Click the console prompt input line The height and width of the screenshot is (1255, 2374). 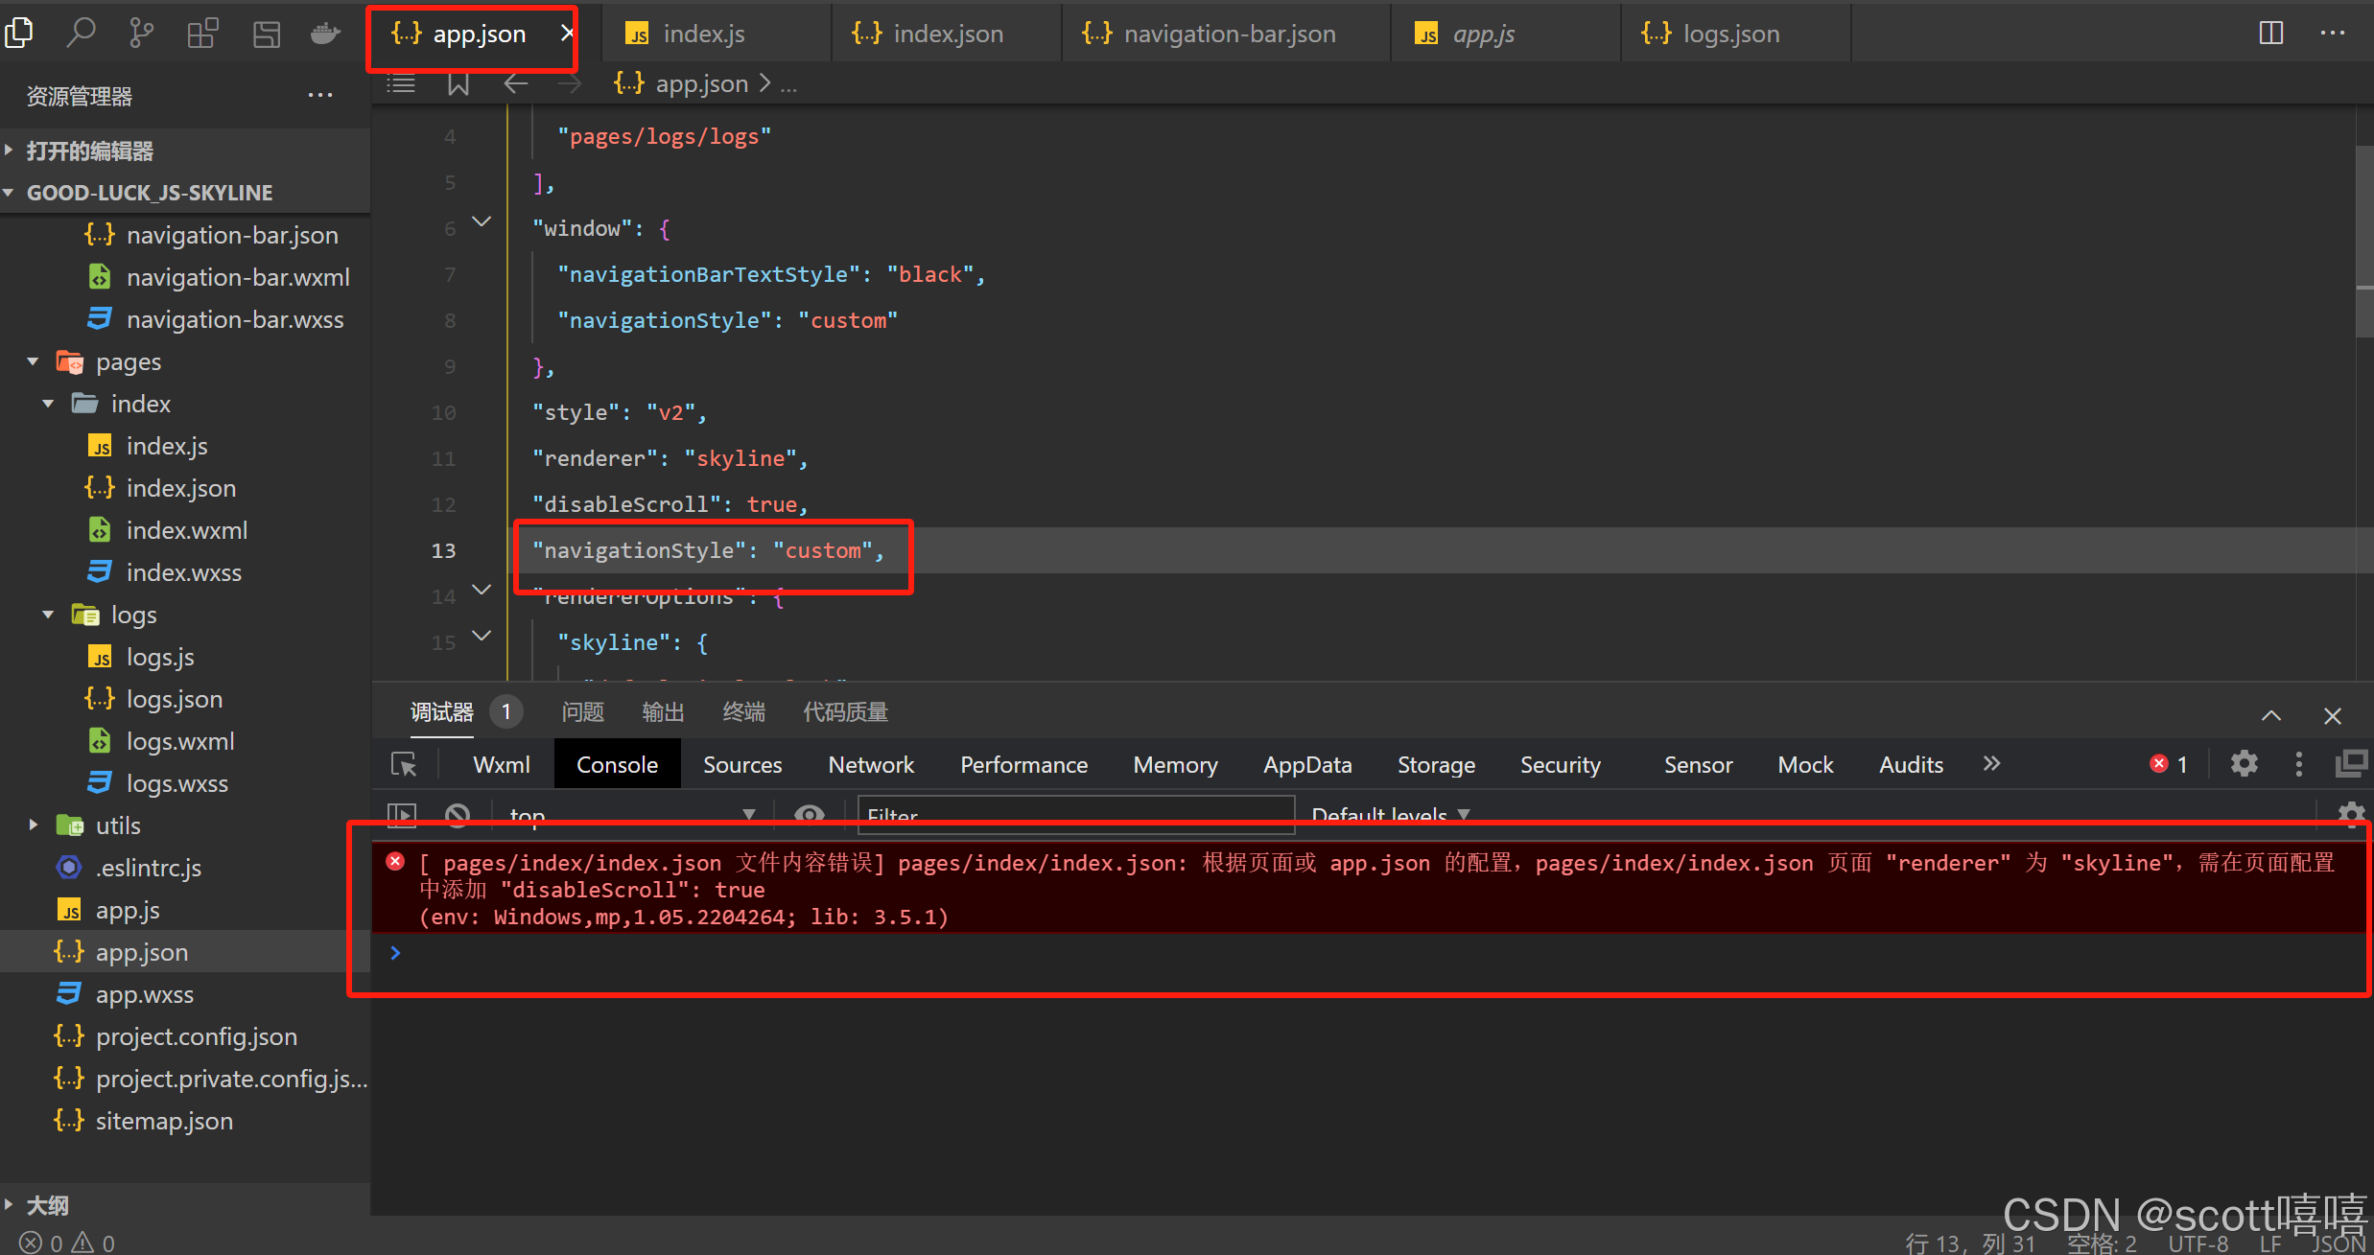(x=1372, y=952)
